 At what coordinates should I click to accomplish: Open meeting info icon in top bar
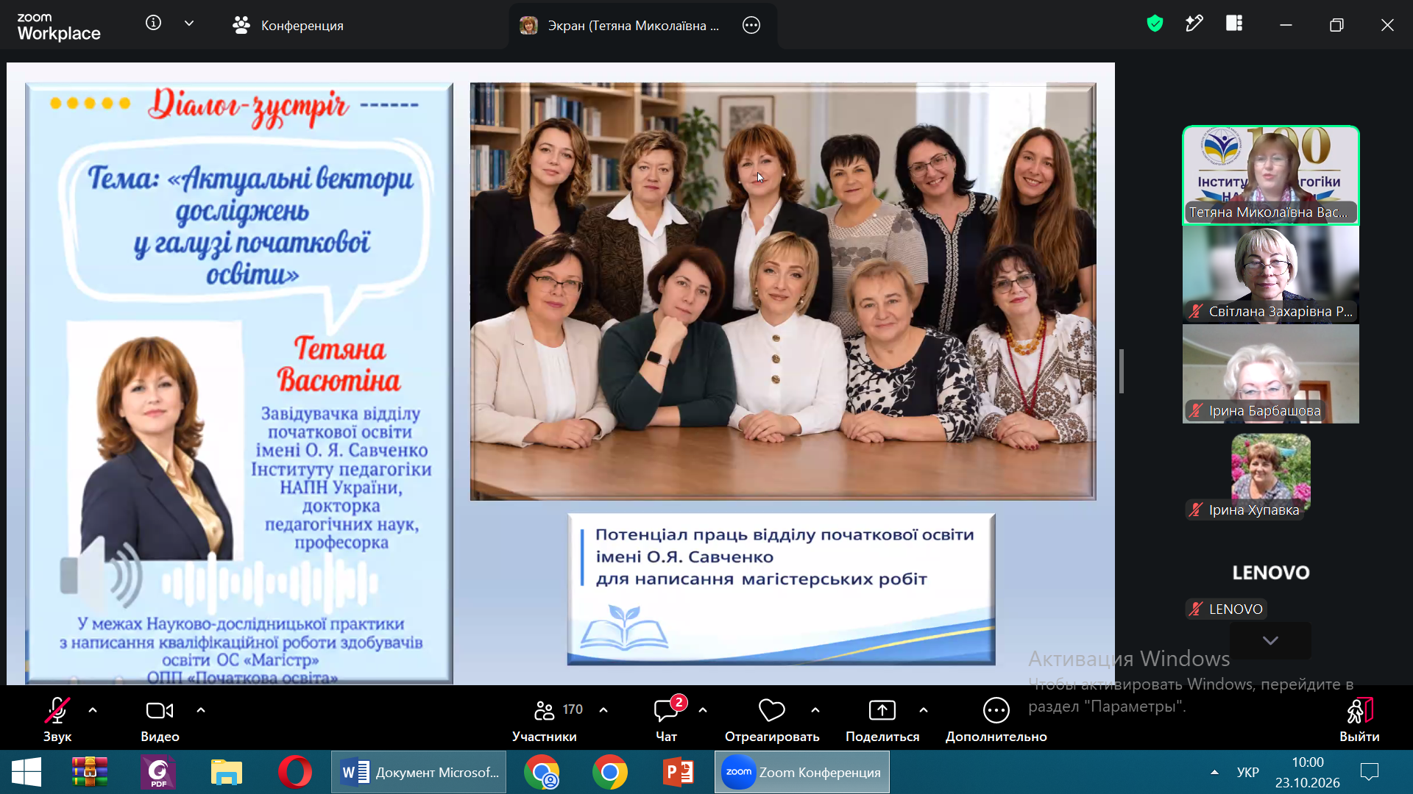point(153,24)
